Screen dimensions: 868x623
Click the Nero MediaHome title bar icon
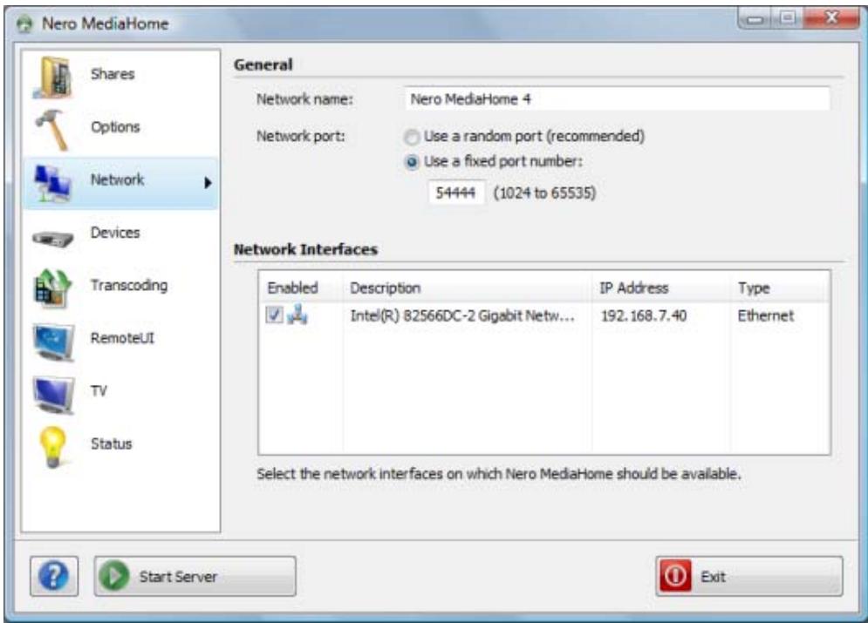24,24
